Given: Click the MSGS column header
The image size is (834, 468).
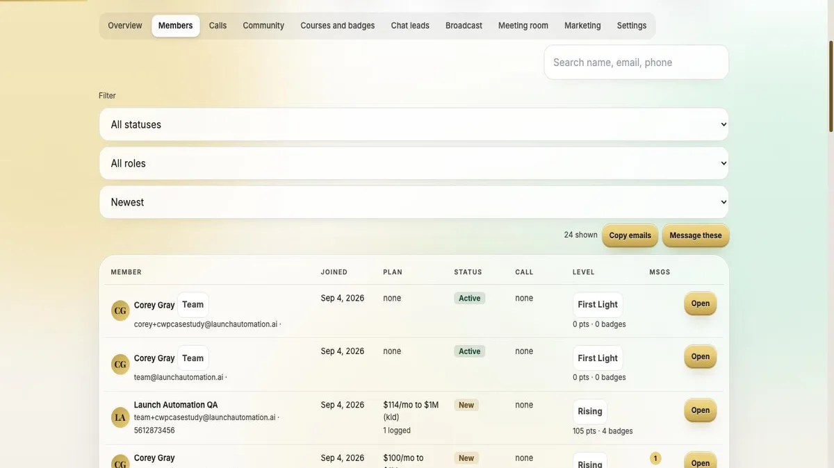Looking at the screenshot, I should (x=660, y=272).
